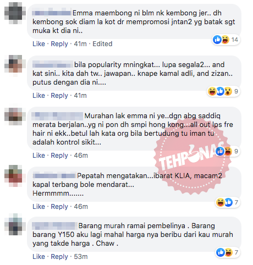Like the 'bila popularity mningkat' comment
The image size is (253, 265).
38,96
